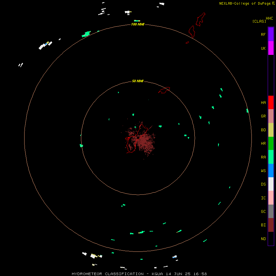The width and height of the screenshot is (276, 276).
Task: Click the HR dark green swatch
Action: 271,144
